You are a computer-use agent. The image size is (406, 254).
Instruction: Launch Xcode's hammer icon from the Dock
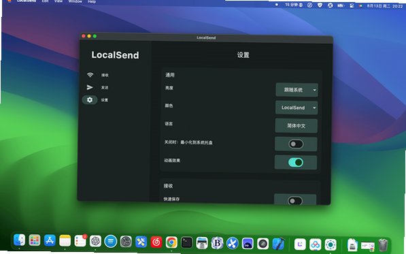tap(278, 244)
